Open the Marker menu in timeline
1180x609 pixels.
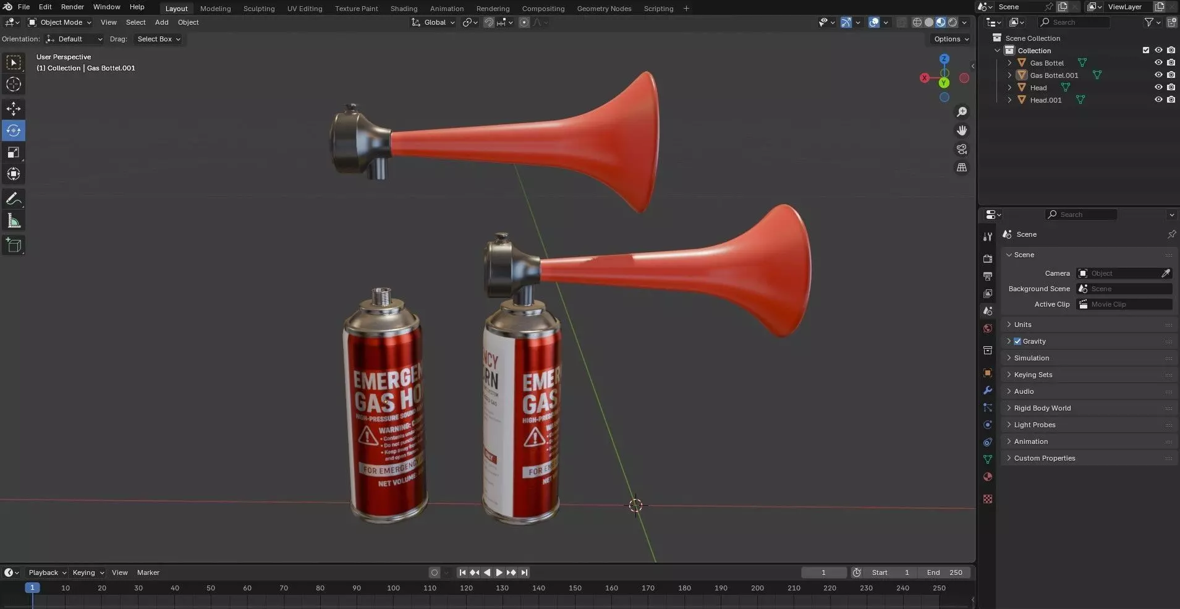148,573
